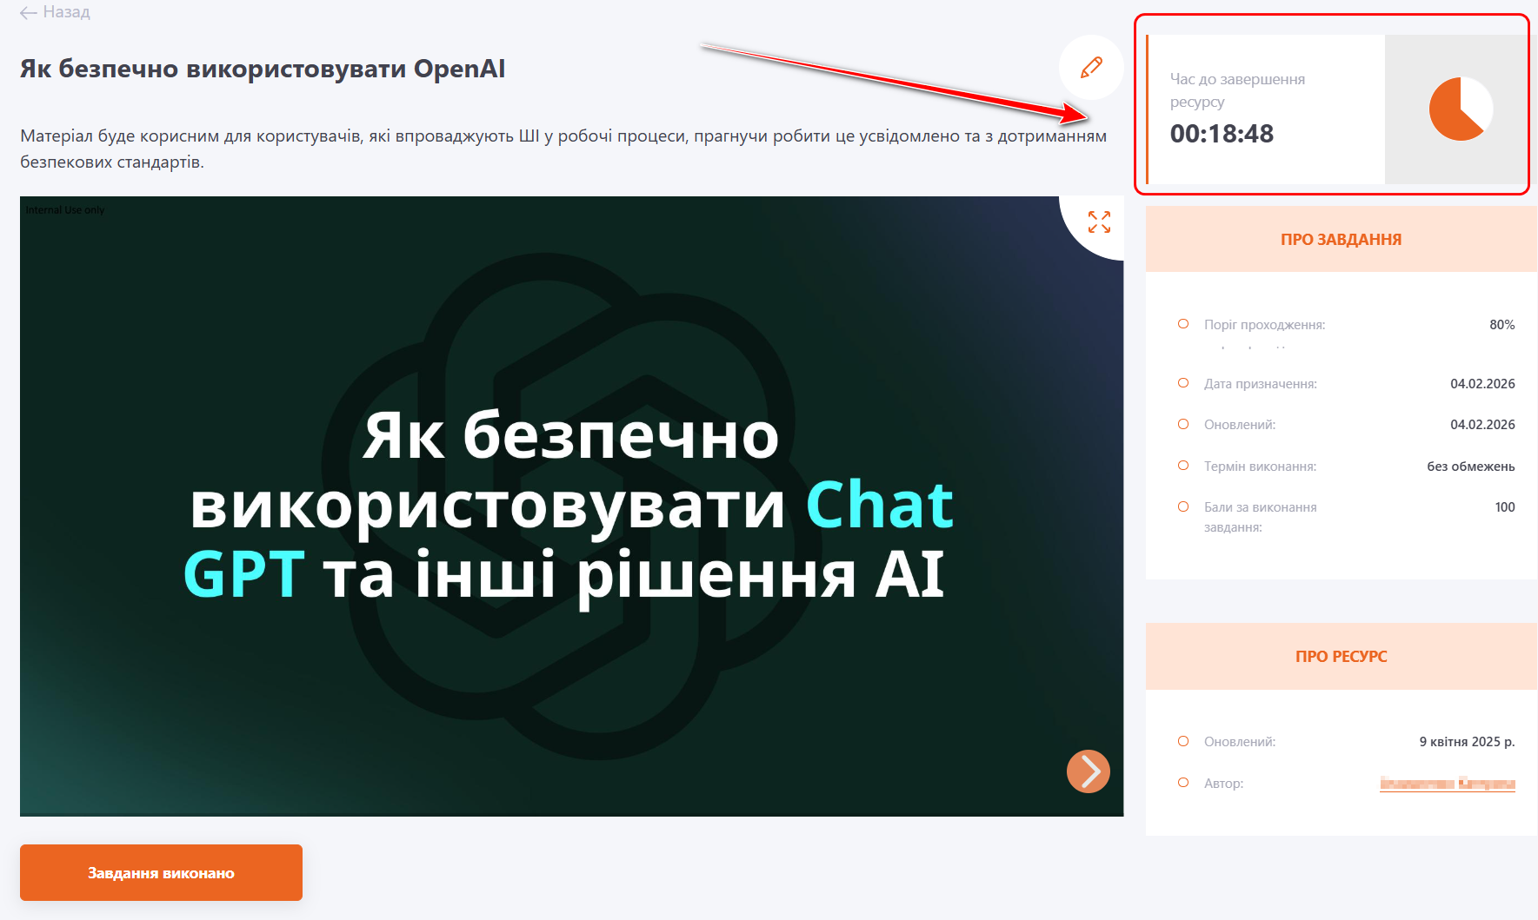Go to next slide with arrow button
Screen dimensions: 1538x920
coord(1088,771)
